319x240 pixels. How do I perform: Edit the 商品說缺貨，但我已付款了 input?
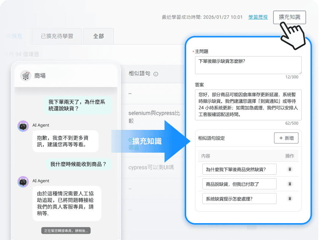pos(239,184)
